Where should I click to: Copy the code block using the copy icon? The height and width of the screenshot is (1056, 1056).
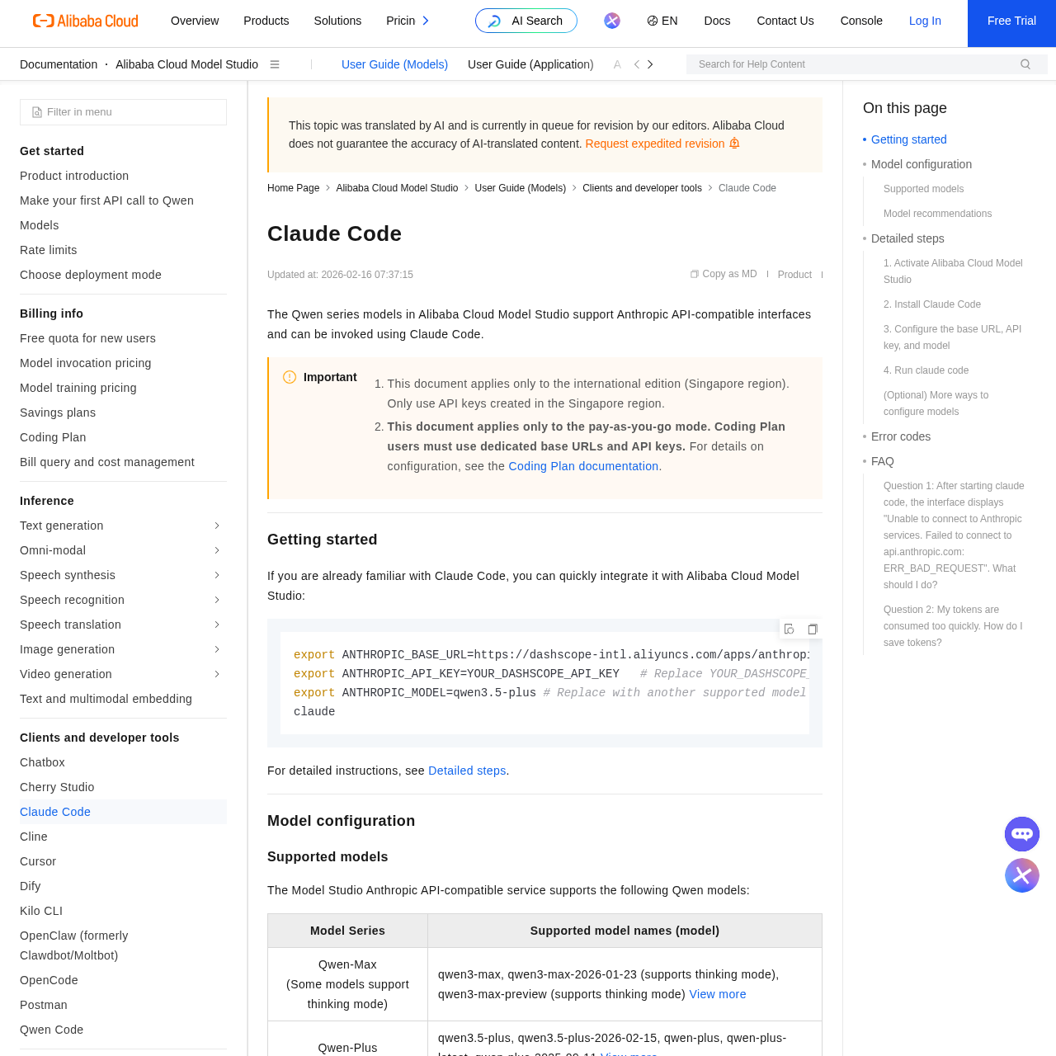811,627
